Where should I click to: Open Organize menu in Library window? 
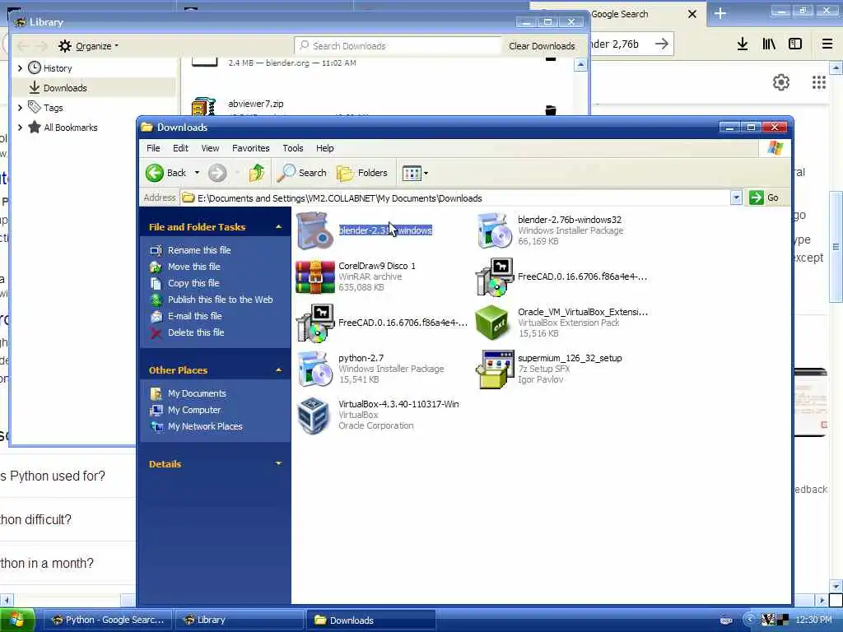[89, 46]
